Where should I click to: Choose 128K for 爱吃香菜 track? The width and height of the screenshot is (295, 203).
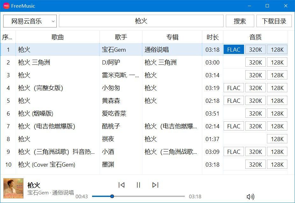pos(277,113)
